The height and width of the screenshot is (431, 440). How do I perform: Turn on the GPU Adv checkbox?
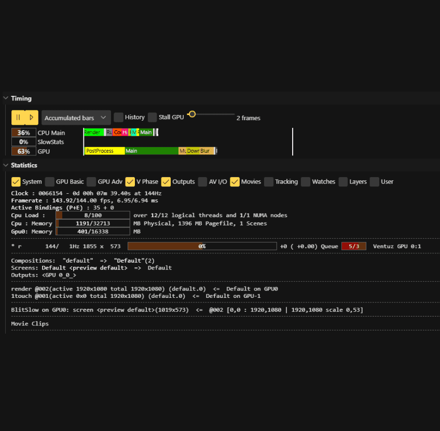click(x=91, y=182)
